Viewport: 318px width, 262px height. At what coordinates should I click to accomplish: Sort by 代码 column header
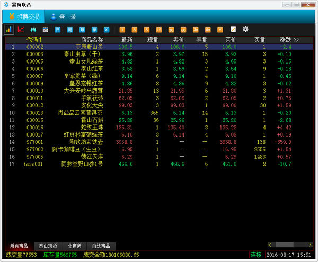[x=34, y=40]
